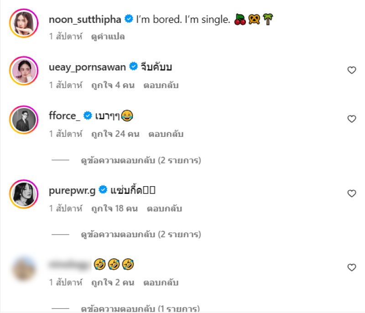Click the blurred user's avatar

click(23, 268)
